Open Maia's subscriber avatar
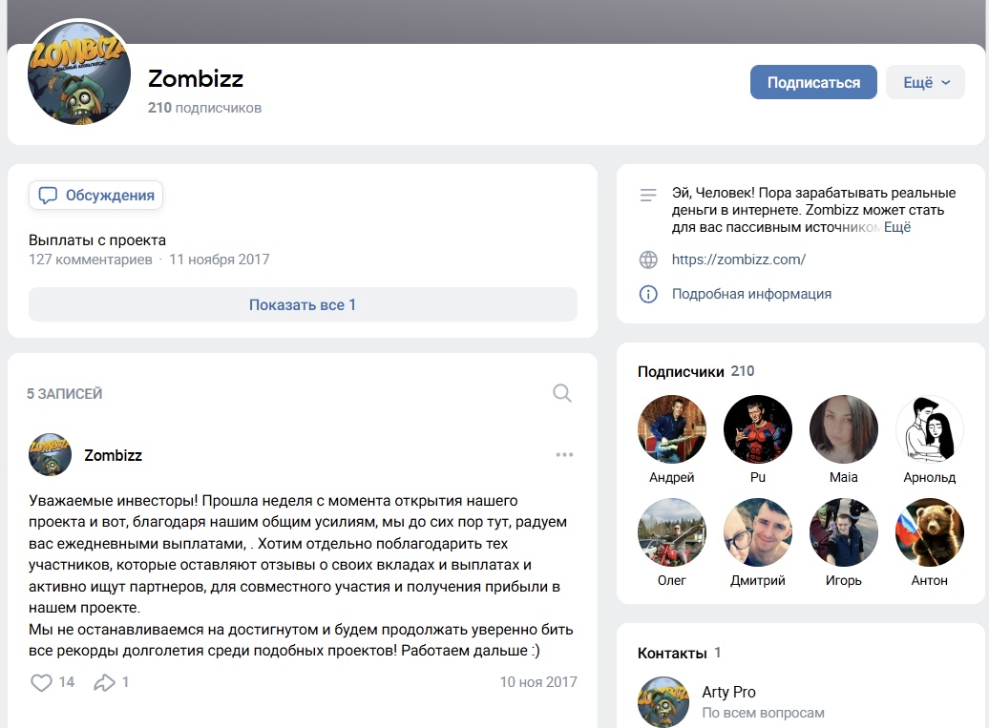 pos(843,428)
